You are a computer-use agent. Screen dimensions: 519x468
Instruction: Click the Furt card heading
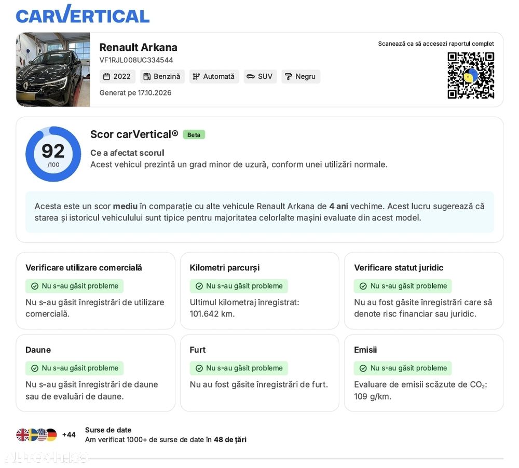(198, 350)
